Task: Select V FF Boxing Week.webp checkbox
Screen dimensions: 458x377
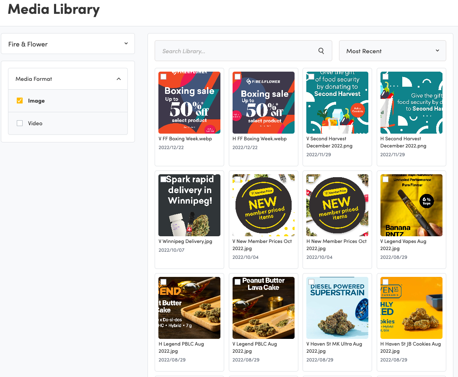Action: pyautogui.click(x=163, y=77)
